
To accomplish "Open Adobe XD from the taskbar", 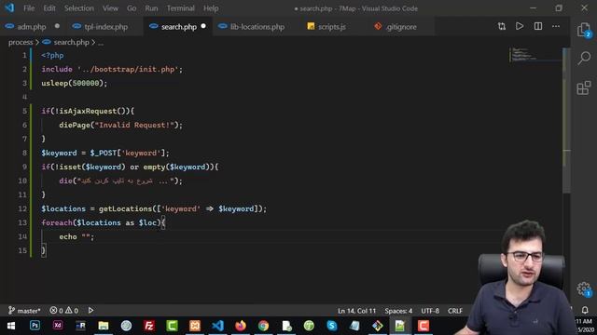I will tap(58, 326).
